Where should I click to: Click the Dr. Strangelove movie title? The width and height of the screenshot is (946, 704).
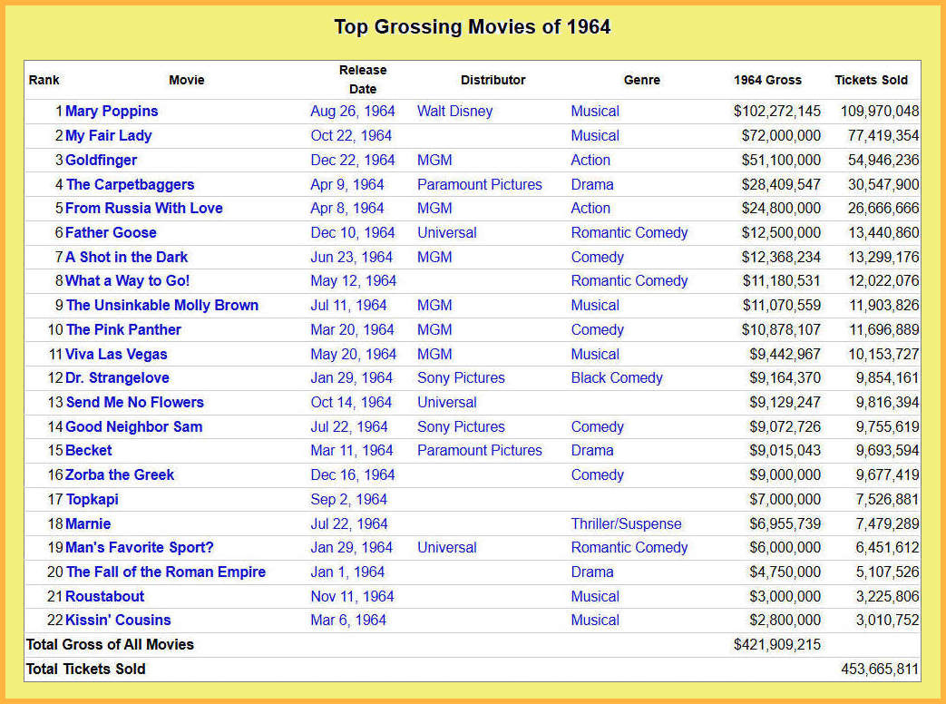[117, 377]
